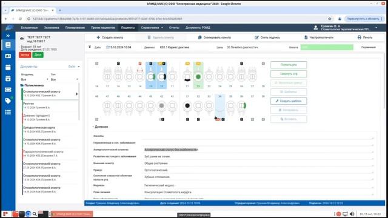Click Создать шаблон button
The image size is (388, 218).
coord(289,101)
